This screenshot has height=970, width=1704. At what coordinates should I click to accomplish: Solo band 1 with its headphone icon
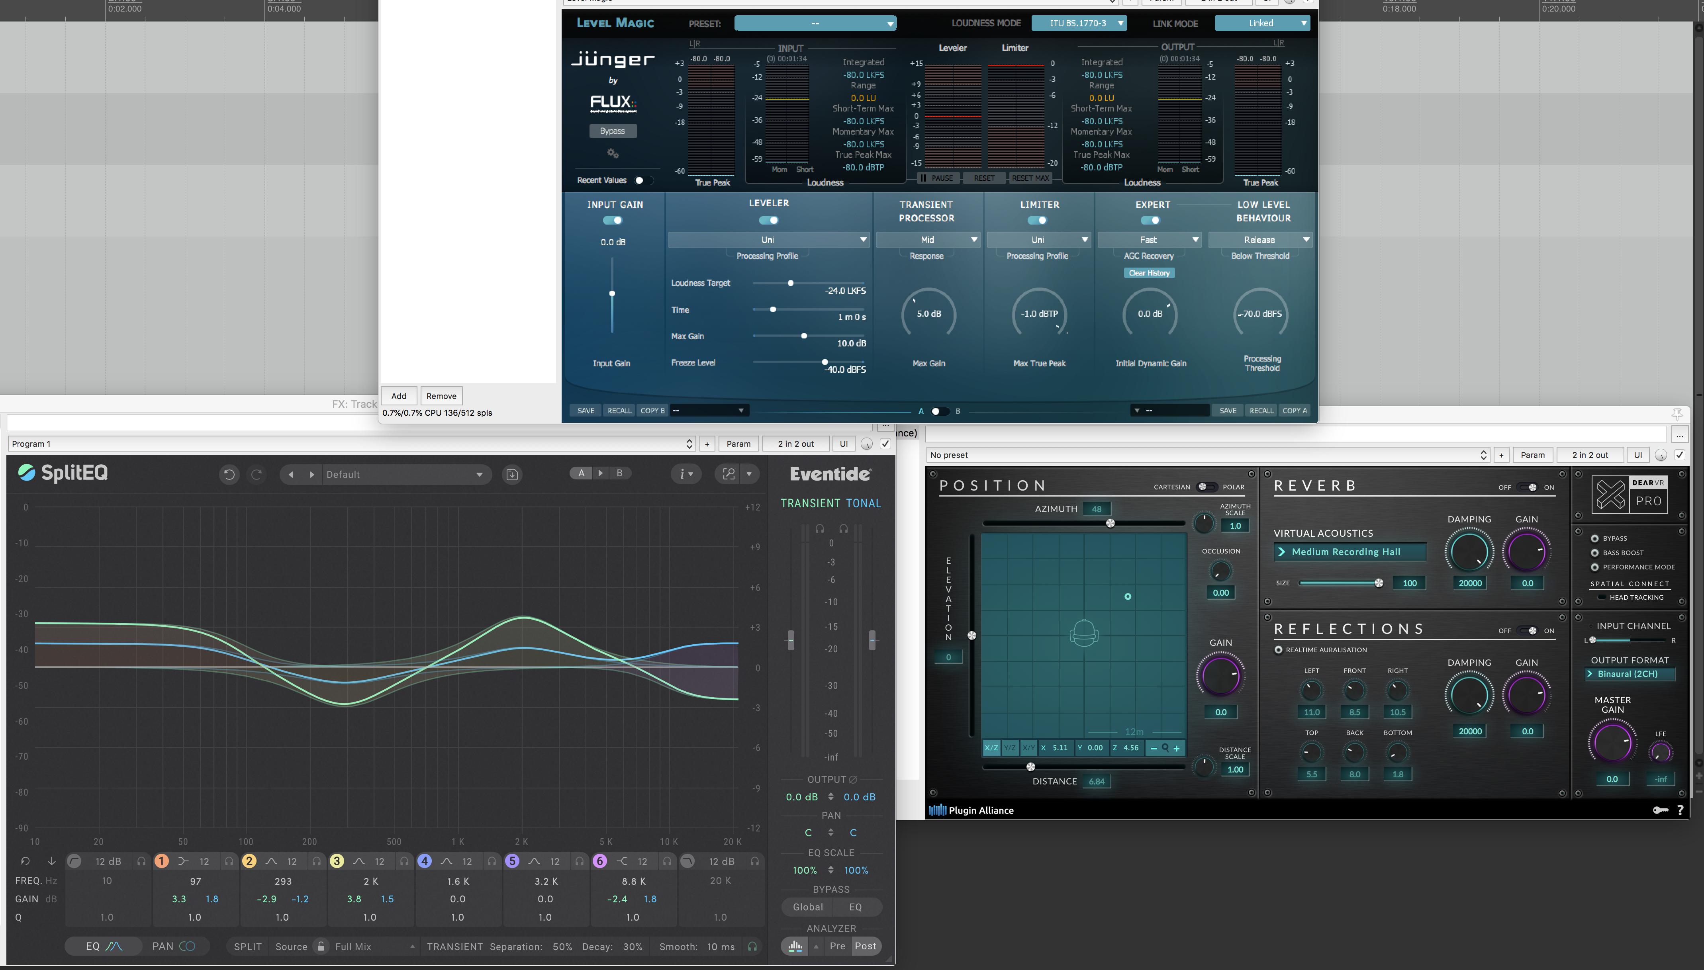[229, 861]
